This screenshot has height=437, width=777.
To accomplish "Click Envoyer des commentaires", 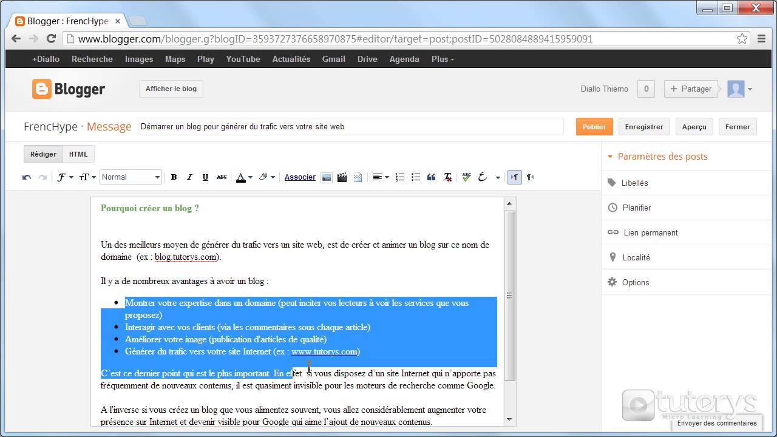I will 717,423.
